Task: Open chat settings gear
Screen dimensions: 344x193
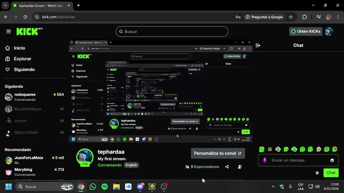Action: click(317, 173)
